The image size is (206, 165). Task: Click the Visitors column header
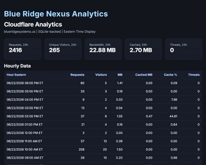click(101, 75)
